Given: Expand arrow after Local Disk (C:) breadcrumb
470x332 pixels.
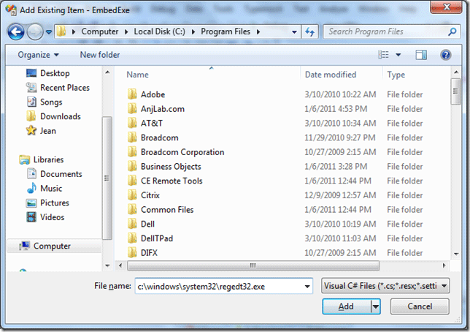Looking at the screenshot, I should coord(193,31).
